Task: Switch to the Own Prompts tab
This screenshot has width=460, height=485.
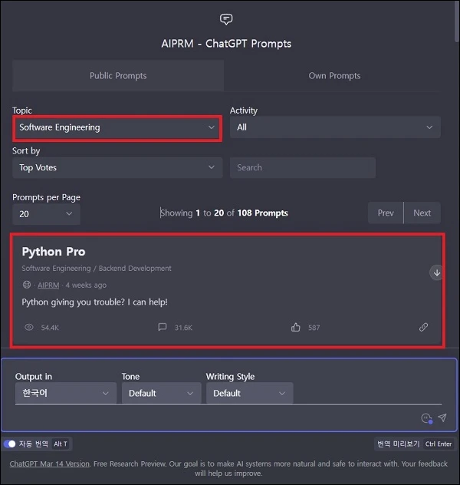Action: coord(334,76)
